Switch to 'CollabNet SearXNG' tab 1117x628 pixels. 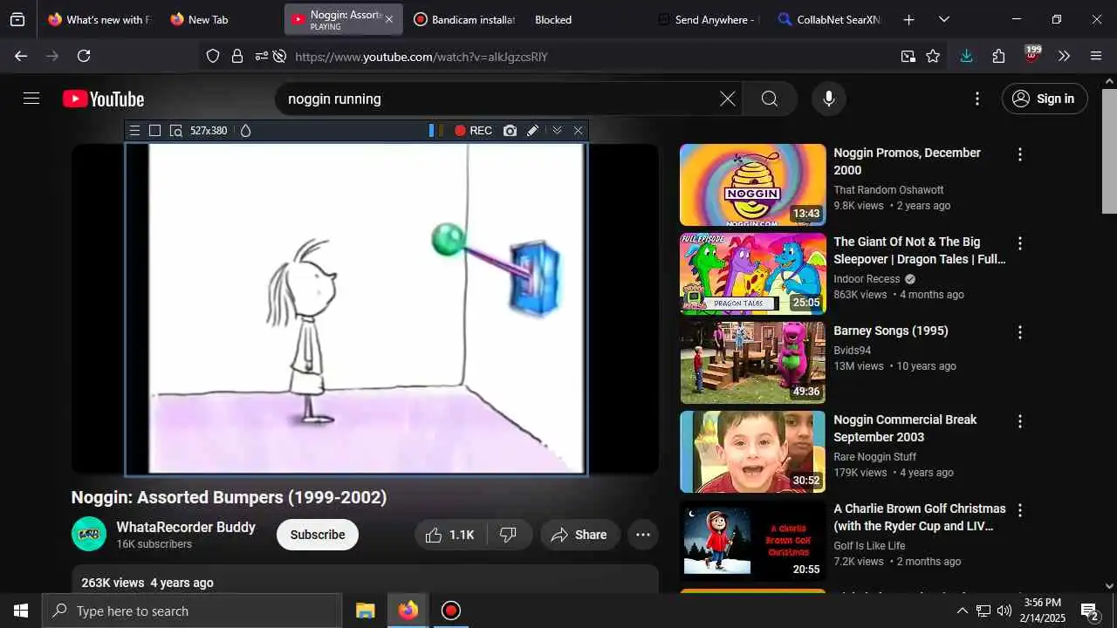coord(829,19)
